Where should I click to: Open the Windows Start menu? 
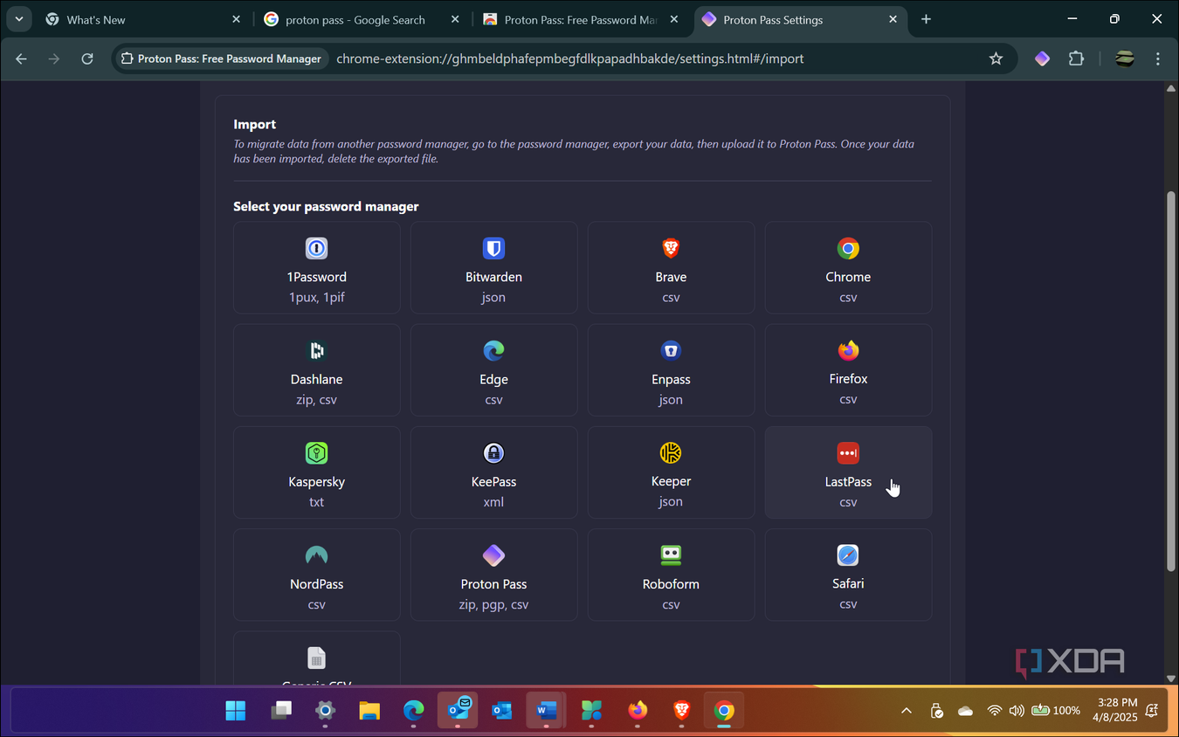point(236,711)
